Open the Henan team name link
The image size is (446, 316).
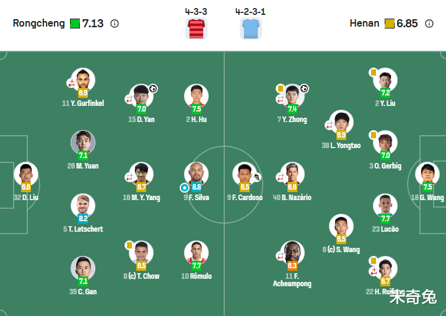click(x=364, y=24)
